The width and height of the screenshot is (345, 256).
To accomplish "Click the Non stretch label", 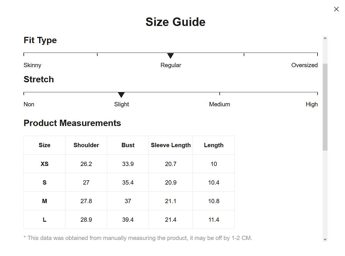I will 29,104.
